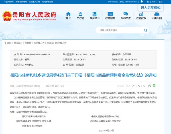Viewport: 171px width, 134px height.
Task: Open the 大美岳阳 tower icon
Action: (156, 14)
